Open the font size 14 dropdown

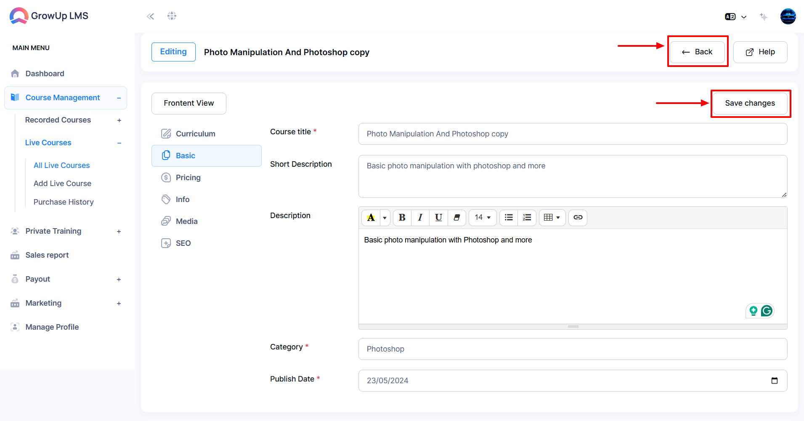pyautogui.click(x=483, y=218)
